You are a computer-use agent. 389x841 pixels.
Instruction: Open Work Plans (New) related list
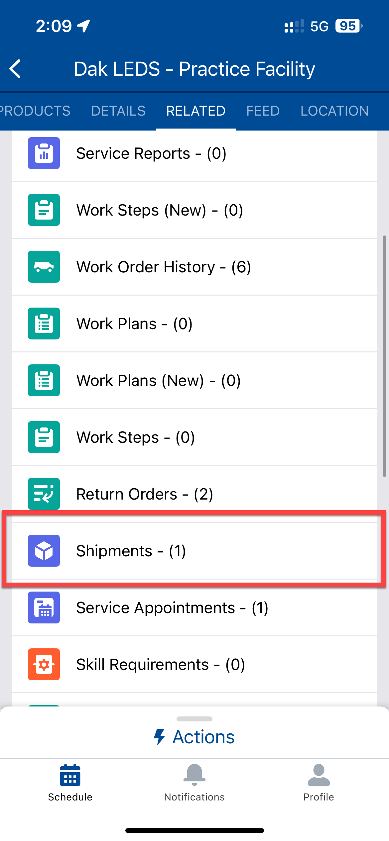click(x=159, y=381)
